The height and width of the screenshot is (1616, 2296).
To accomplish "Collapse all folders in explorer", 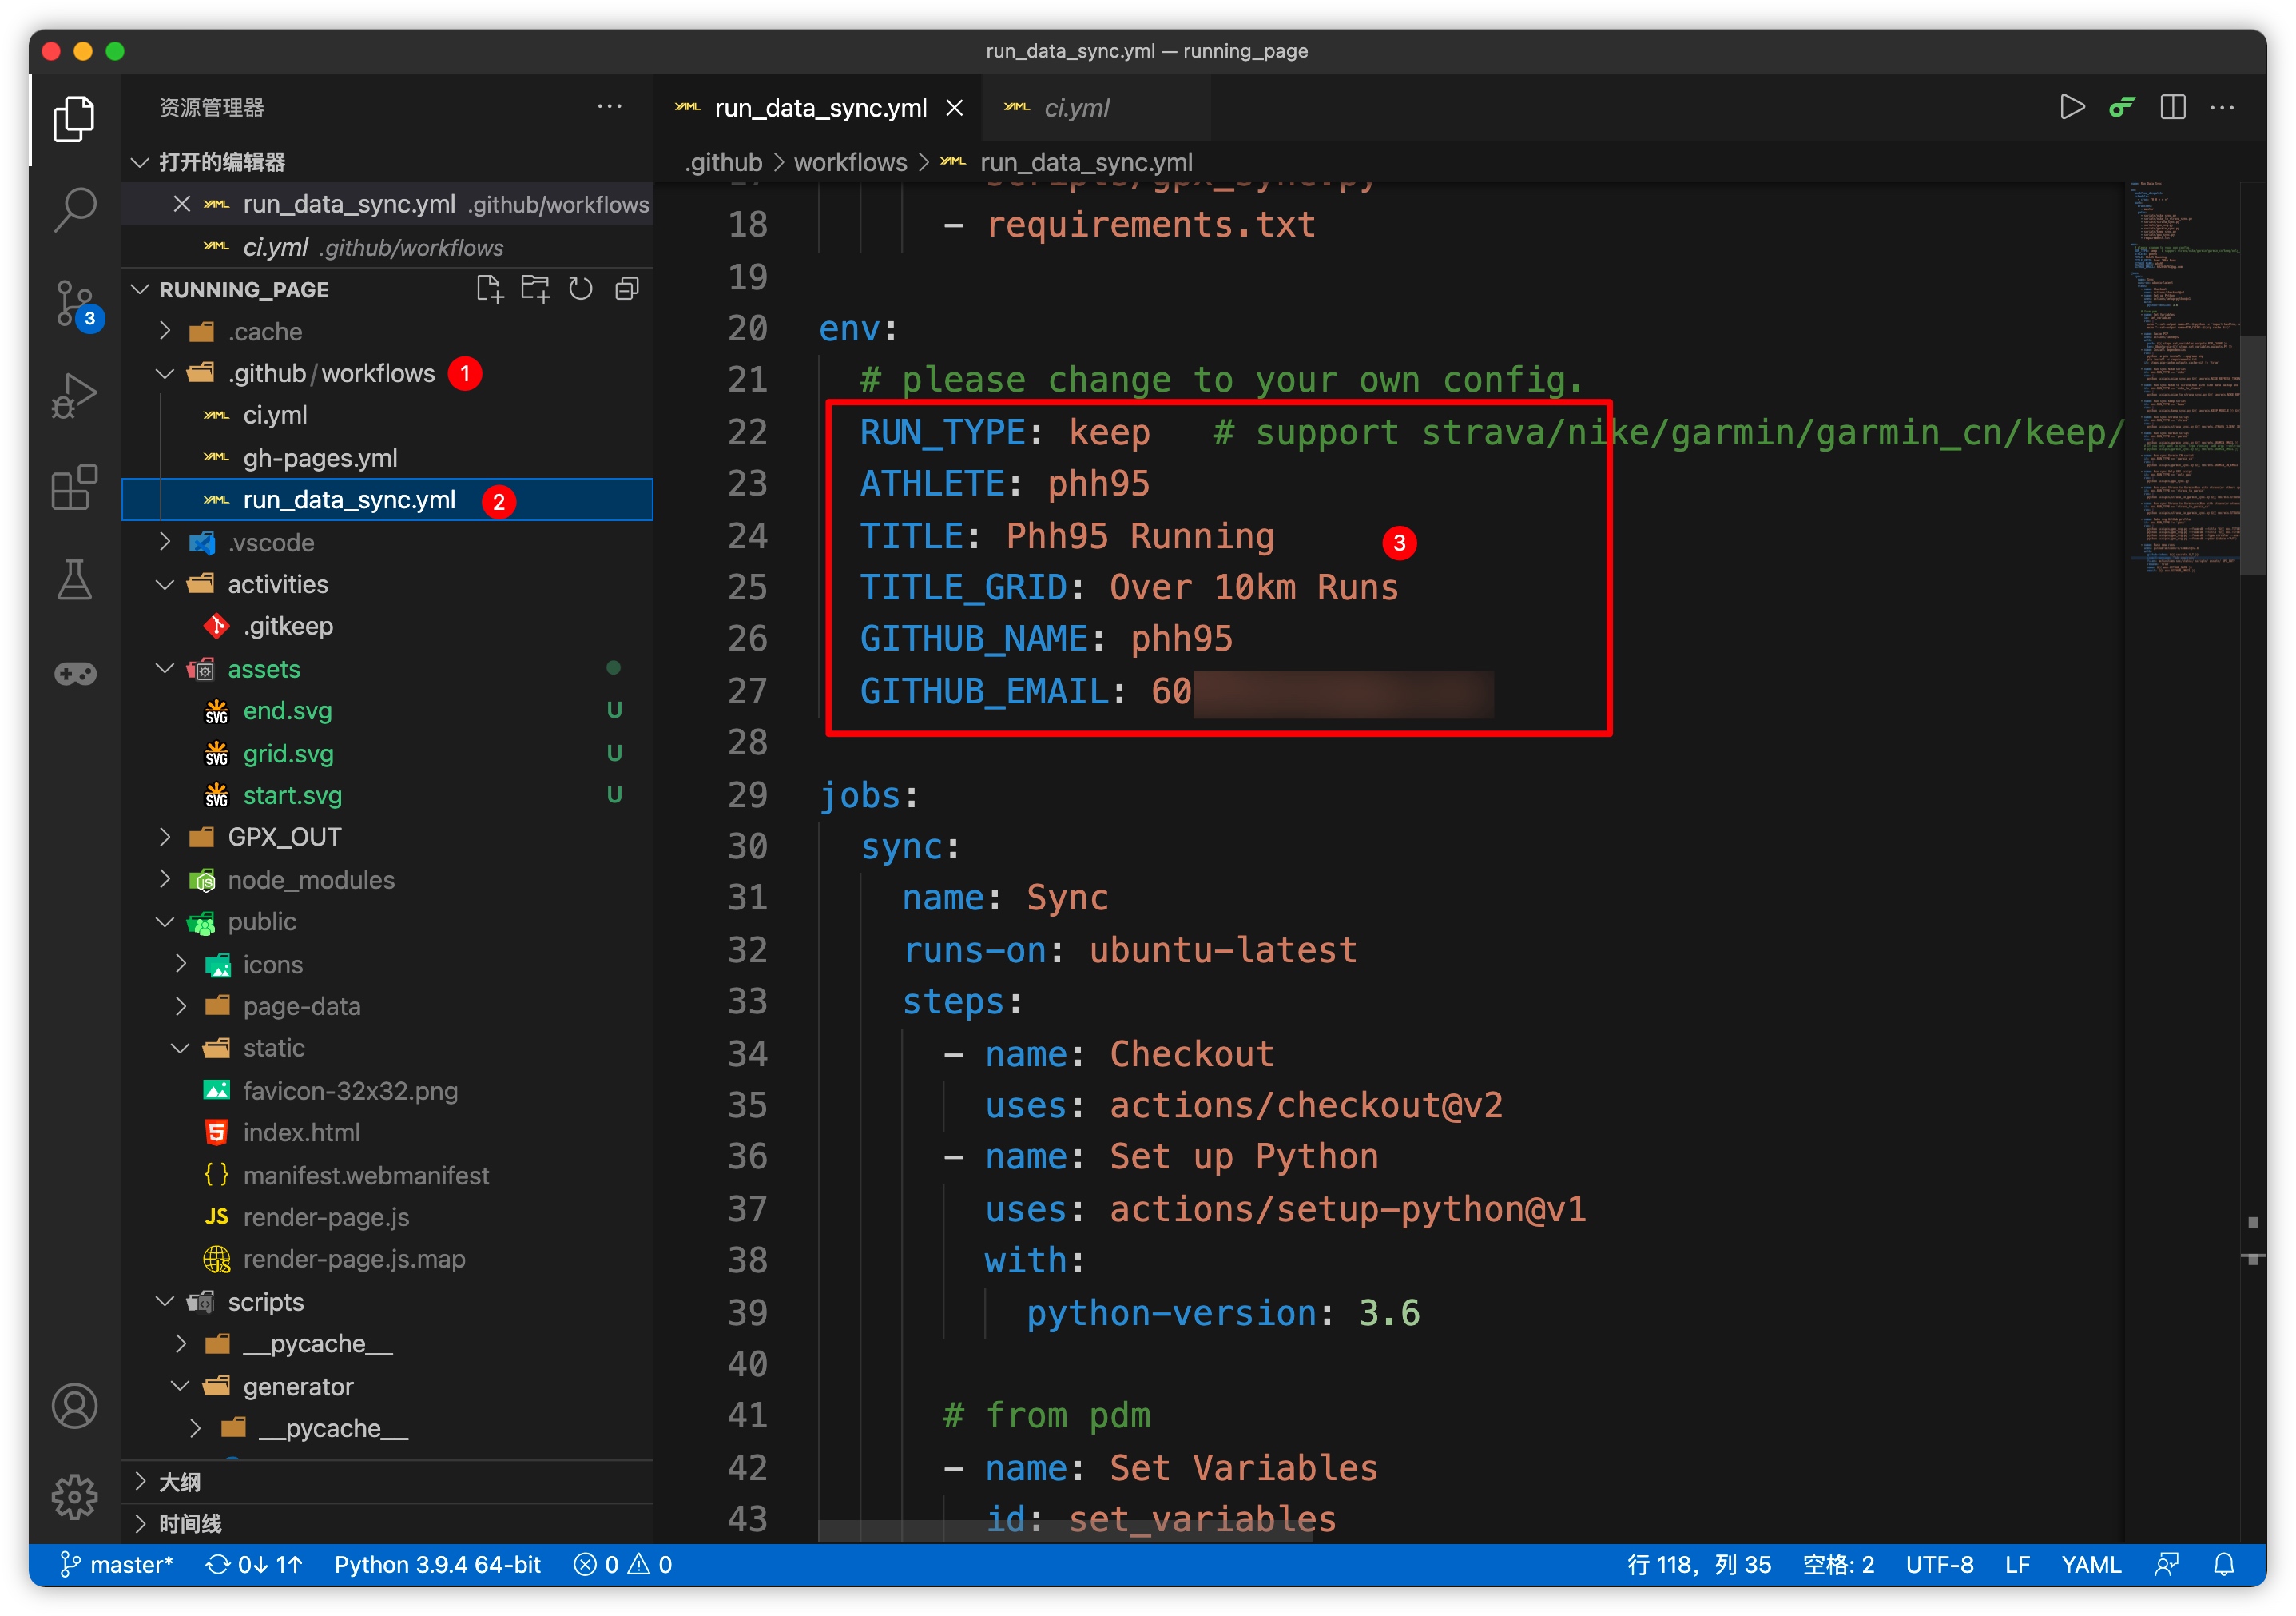I will (x=627, y=289).
